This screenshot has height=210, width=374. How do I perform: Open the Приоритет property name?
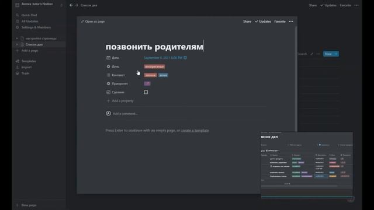(119, 83)
